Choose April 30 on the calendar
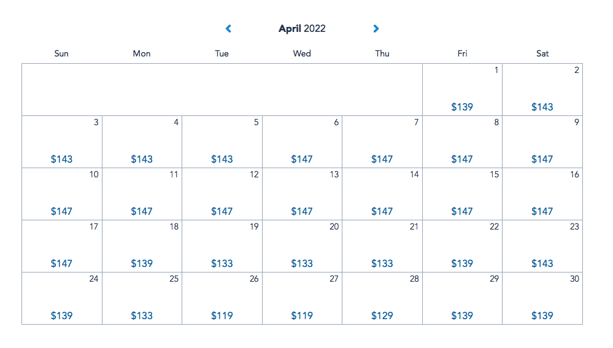This screenshot has width=613, height=348. coord(542,298)
